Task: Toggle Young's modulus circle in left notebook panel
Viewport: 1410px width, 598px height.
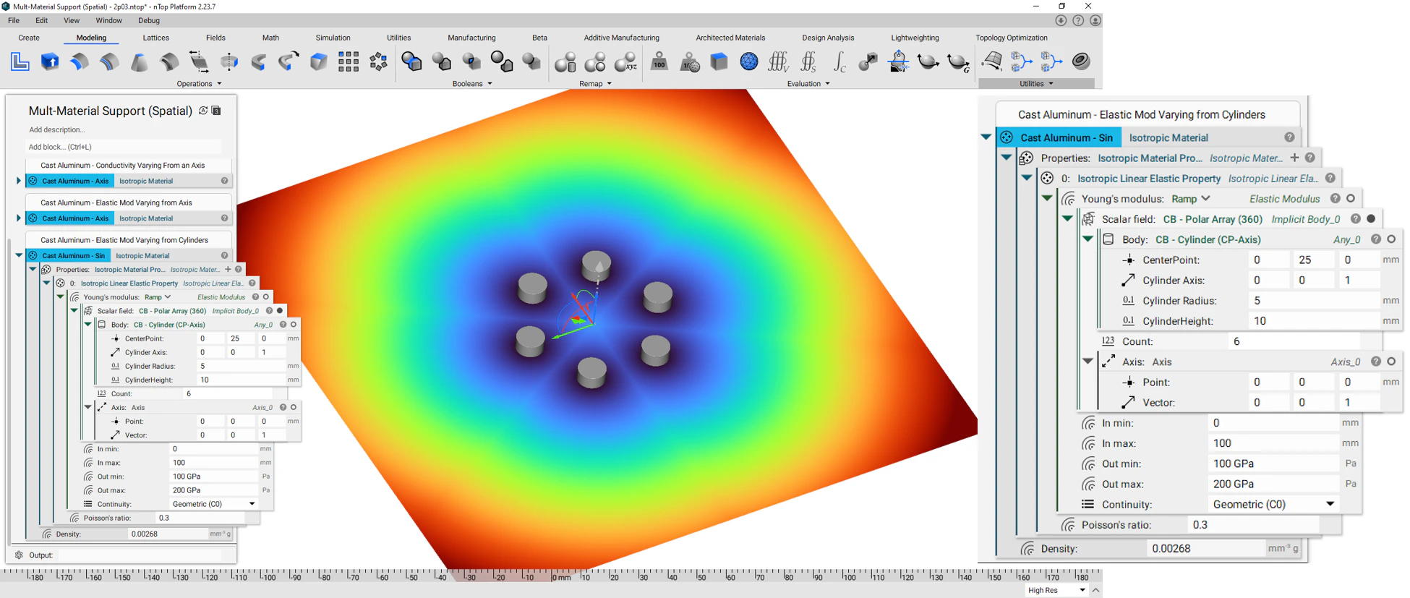Action: click(266, 297)
